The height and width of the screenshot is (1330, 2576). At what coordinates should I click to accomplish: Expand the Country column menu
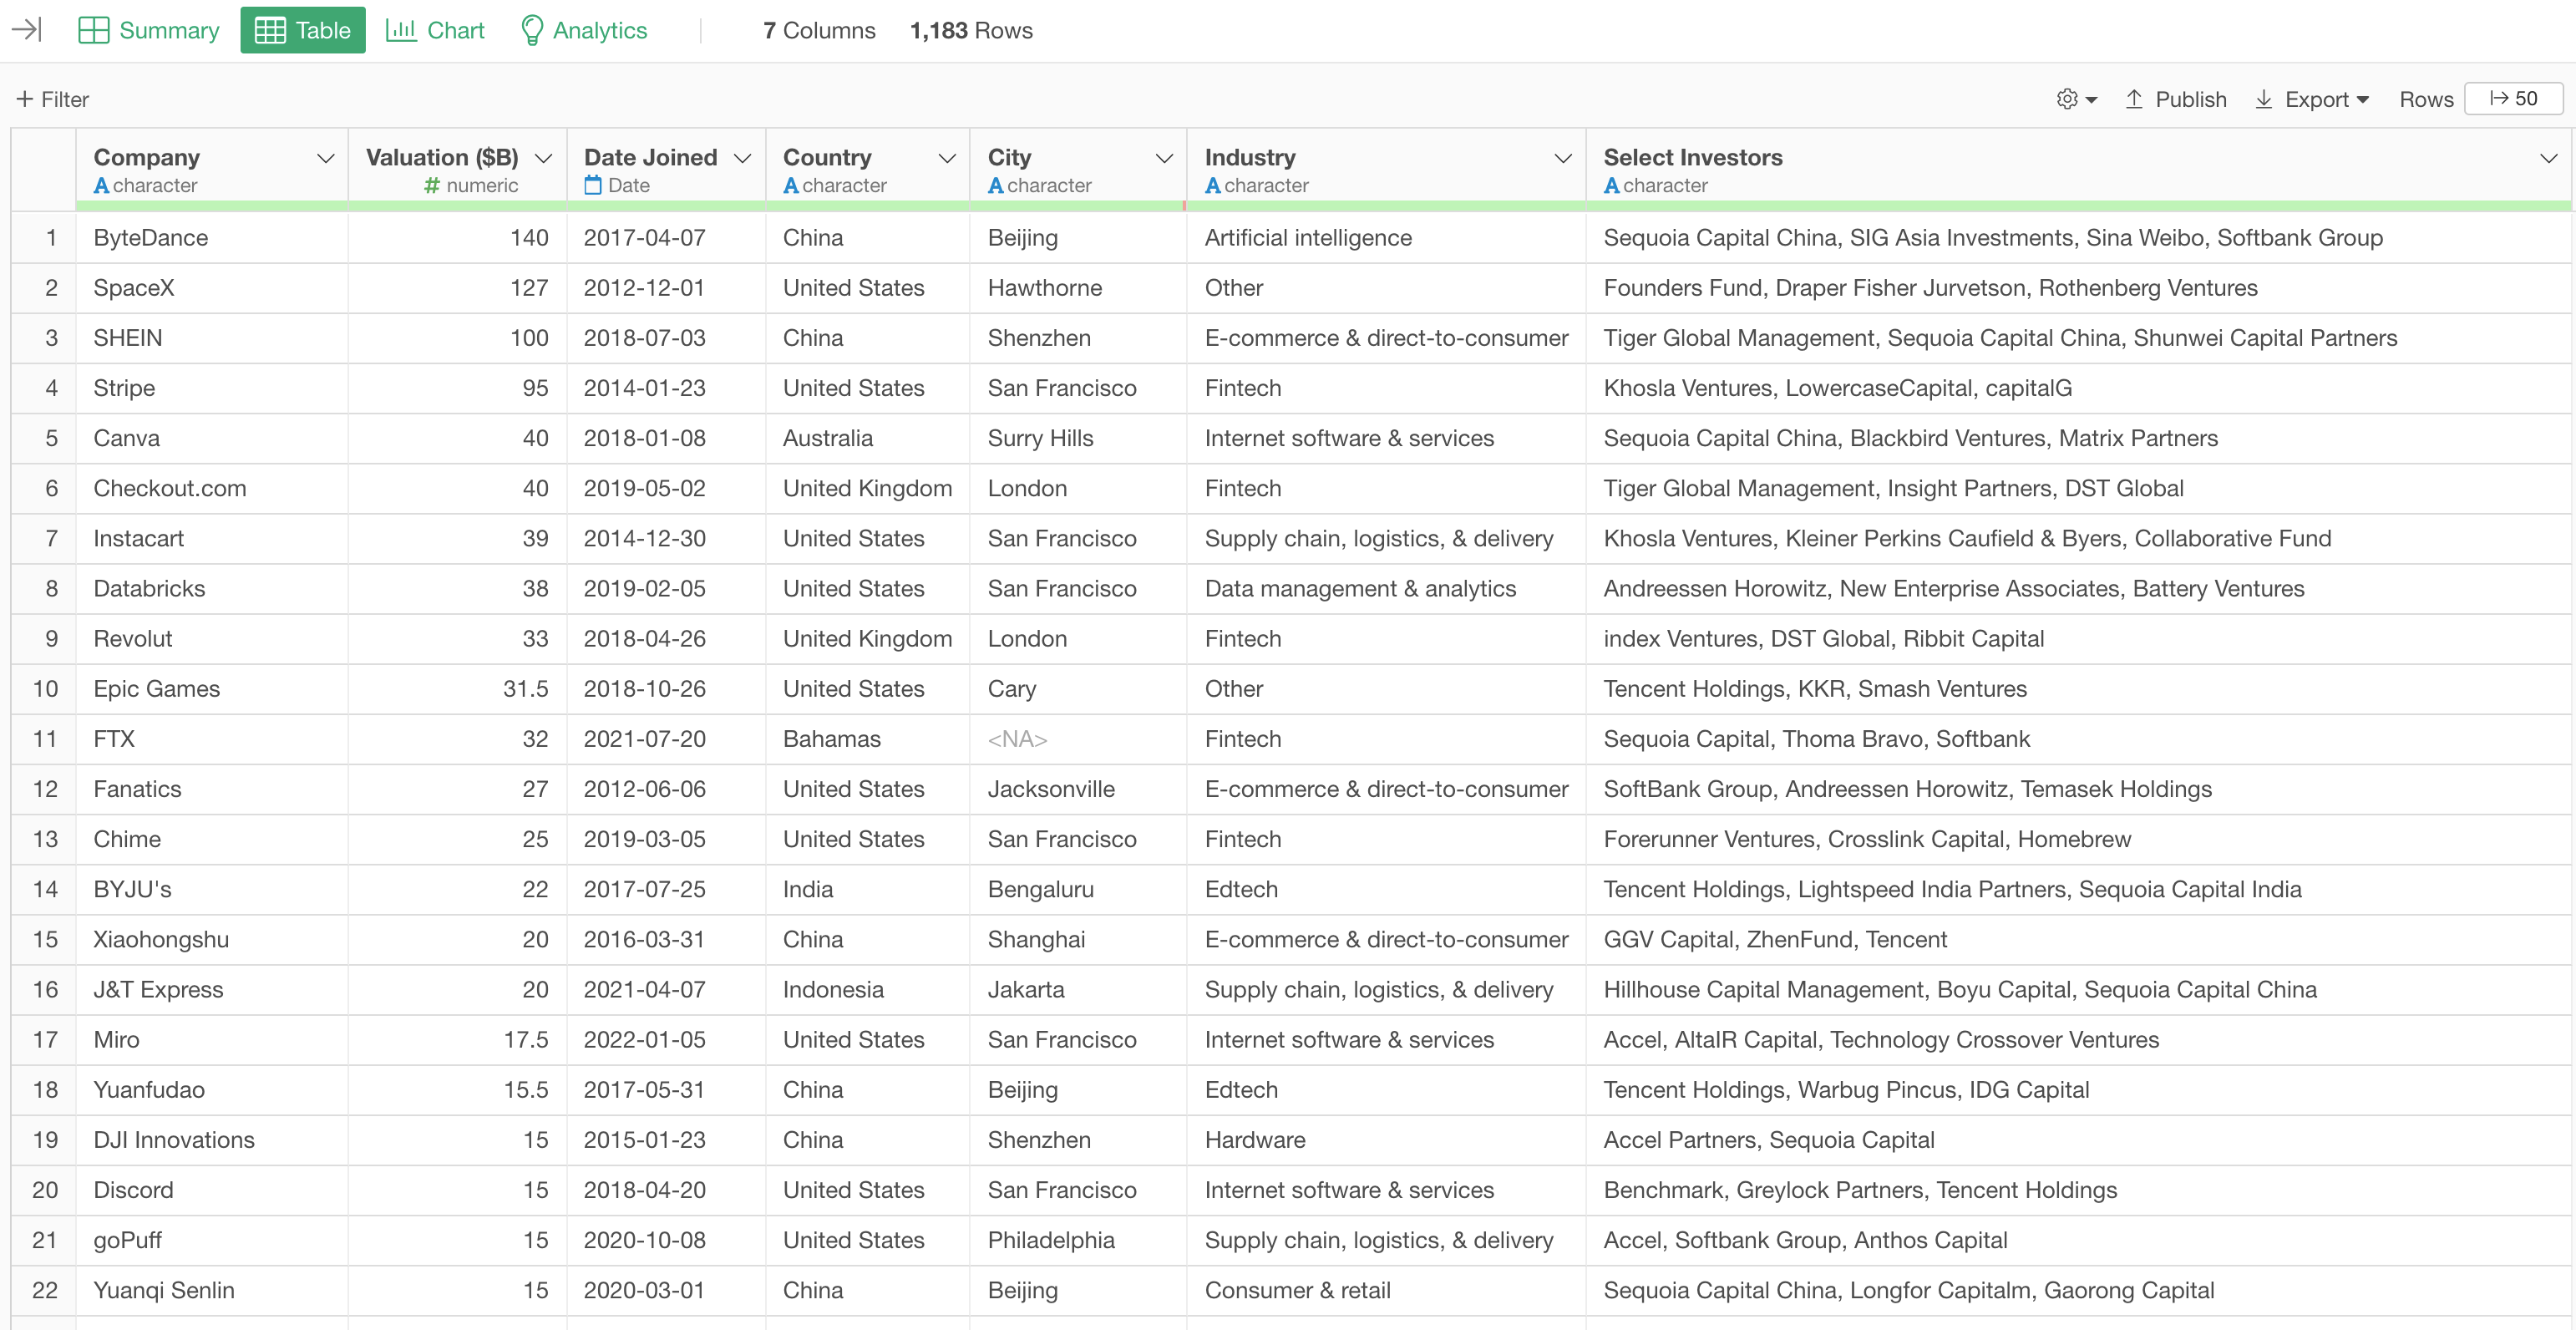(x=947, y=158)
